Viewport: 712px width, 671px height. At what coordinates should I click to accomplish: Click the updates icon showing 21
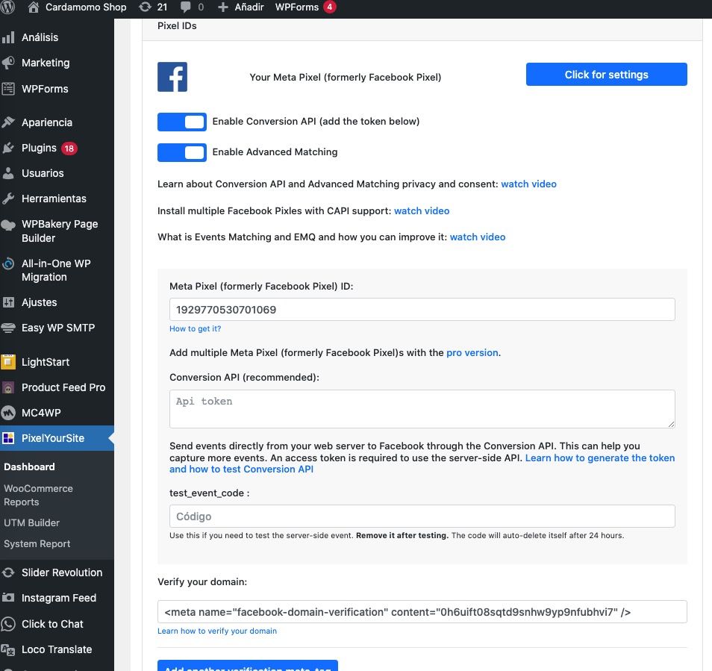pos(145,7)
